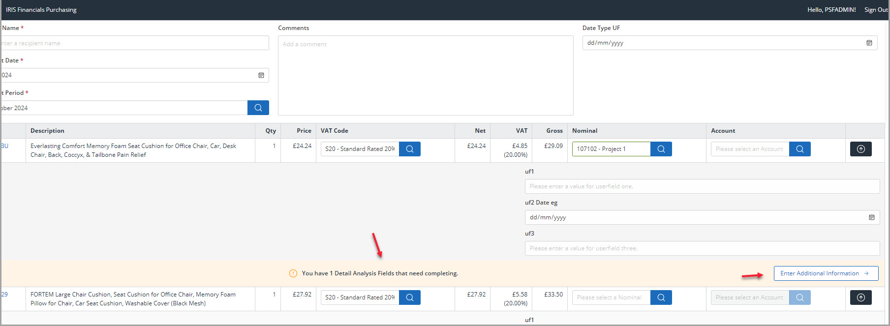Open calendar picker for Date Type UF
The image size is (890, 326).
pyautogui.click(x=869, y=43)
